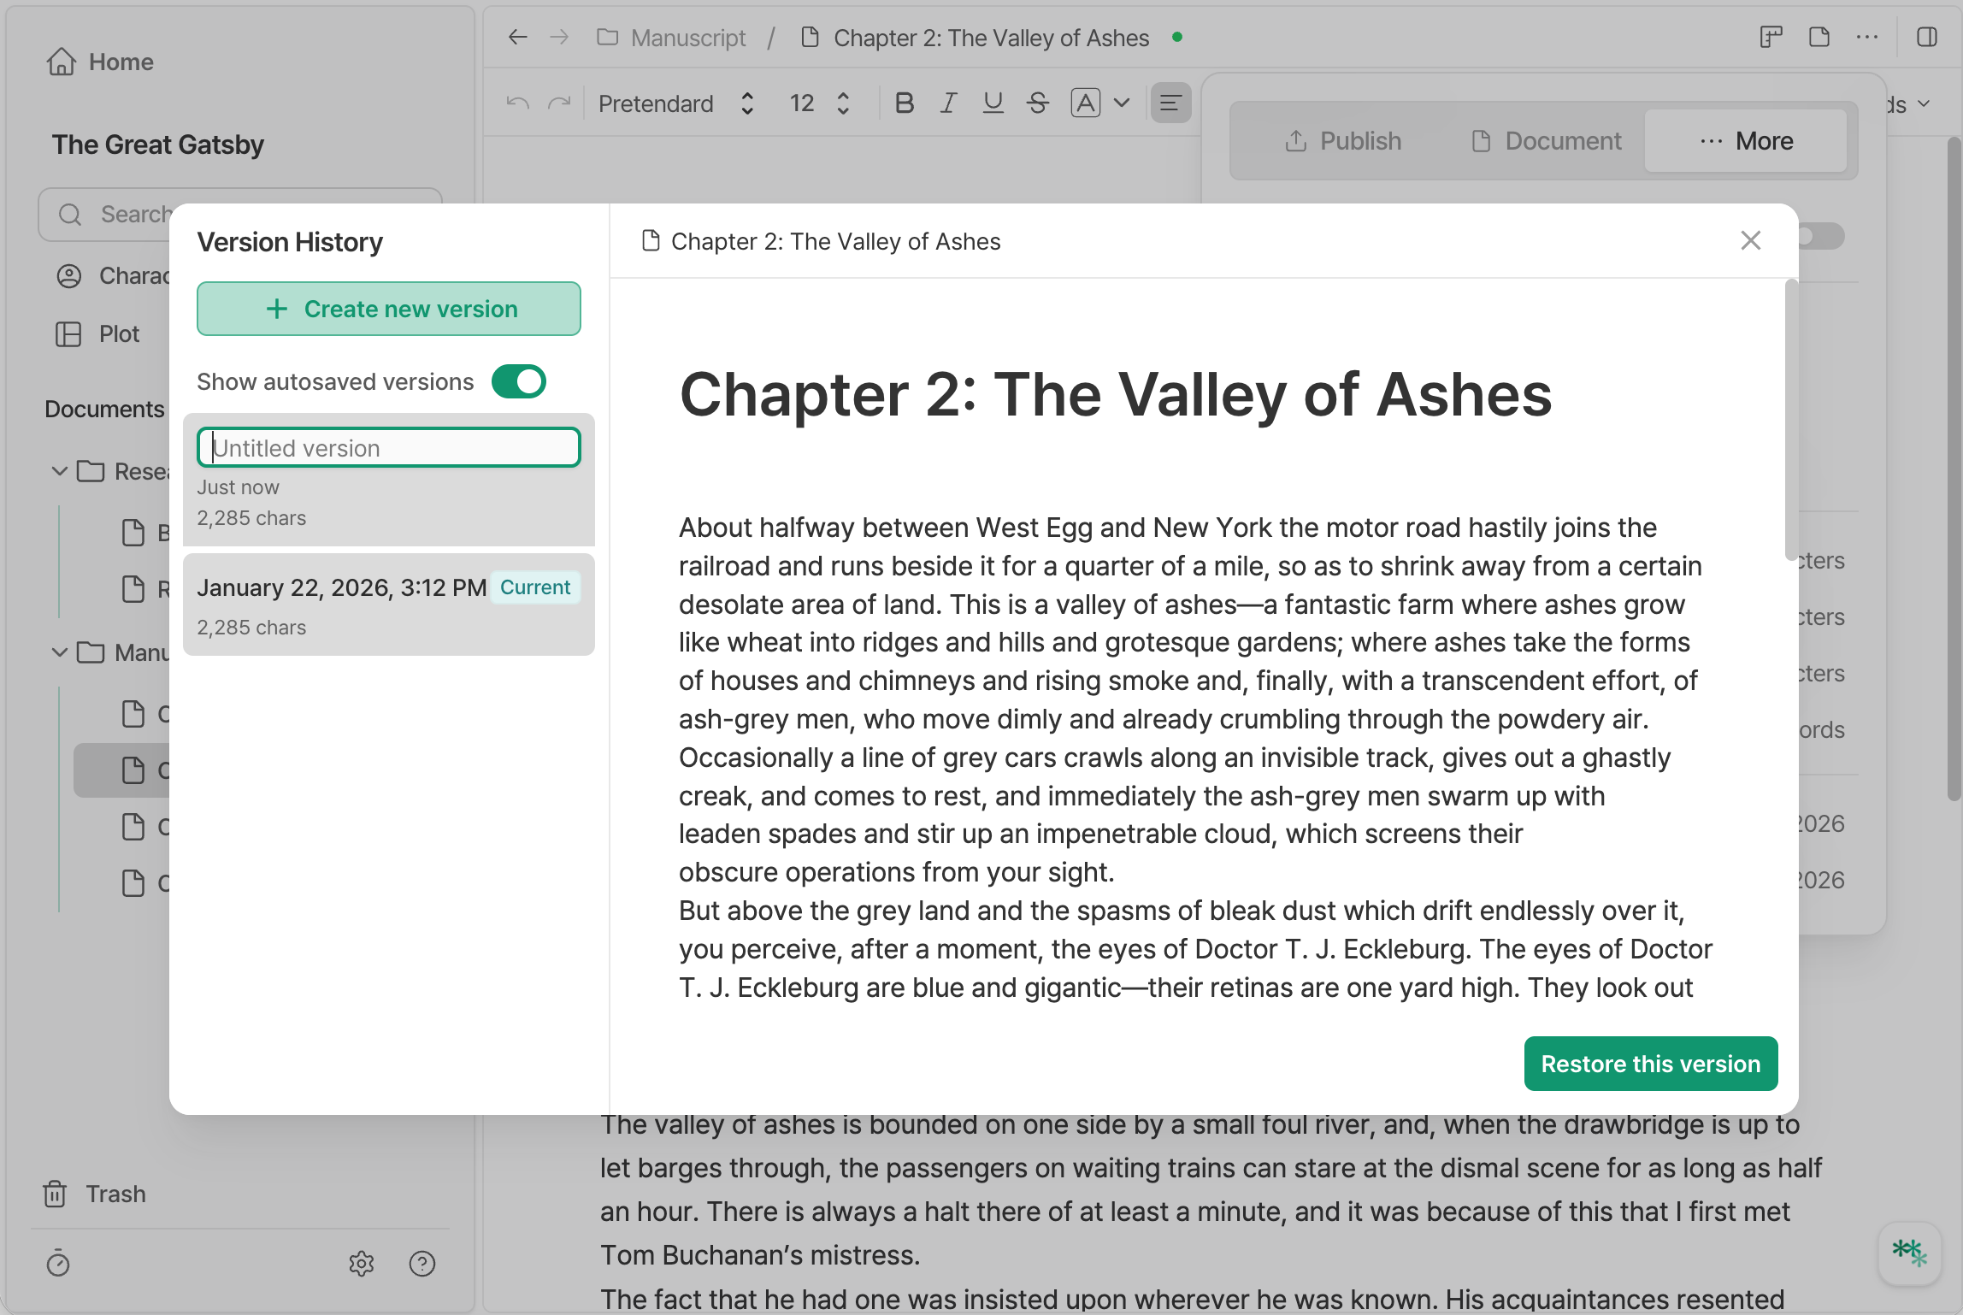Open the dropdown at right toolbar edge

[1924, 103]
